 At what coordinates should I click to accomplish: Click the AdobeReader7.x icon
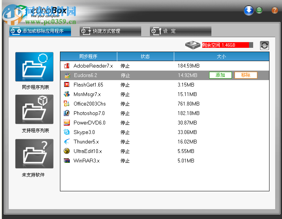point(67,66)
